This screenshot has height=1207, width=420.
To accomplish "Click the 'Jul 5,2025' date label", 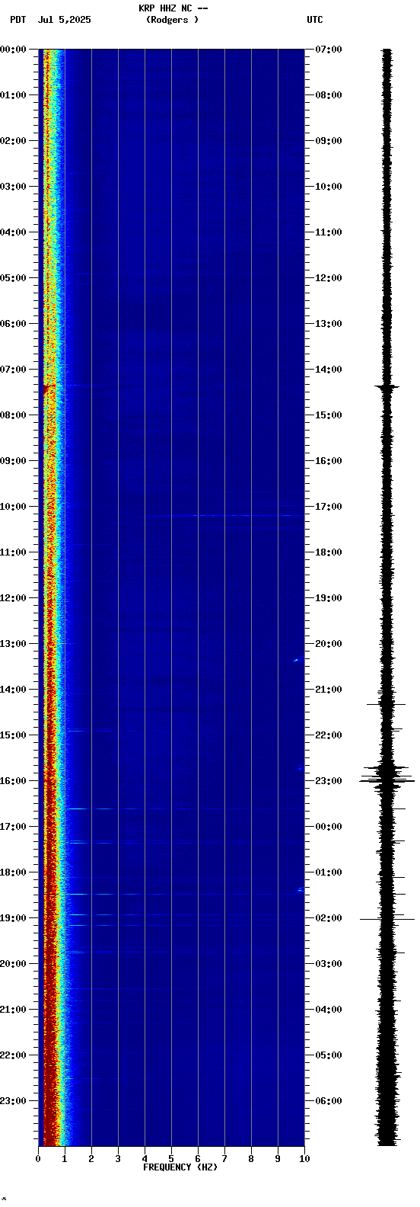I will 64,20.
